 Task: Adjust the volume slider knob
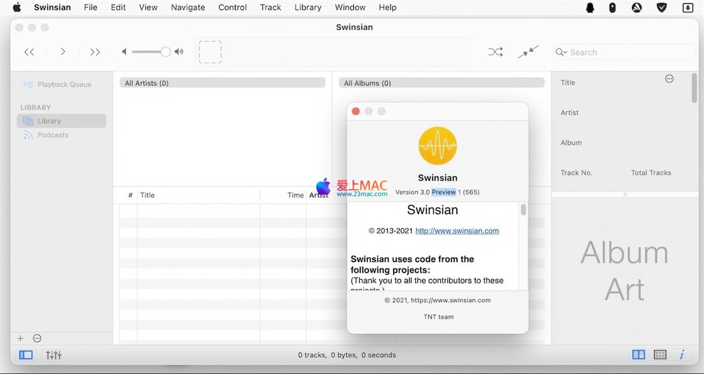coord(165,52)
